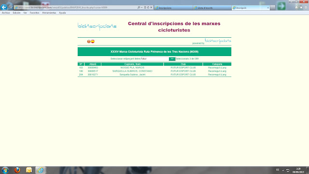Click the biciinscripcions logo at top left
309x174 pixels.
[x=97, y=27]
